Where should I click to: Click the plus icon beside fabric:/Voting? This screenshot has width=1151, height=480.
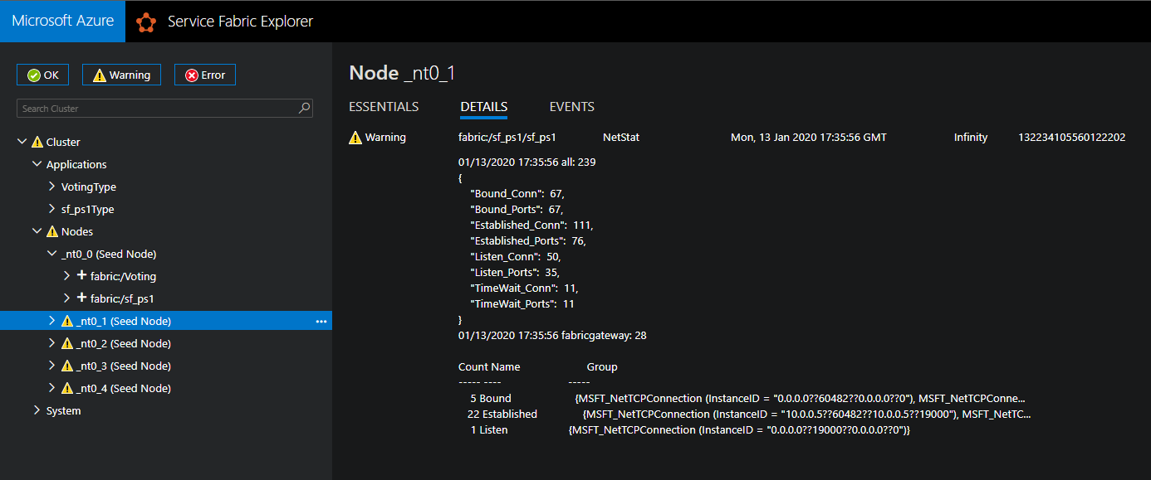pos(81,276)
